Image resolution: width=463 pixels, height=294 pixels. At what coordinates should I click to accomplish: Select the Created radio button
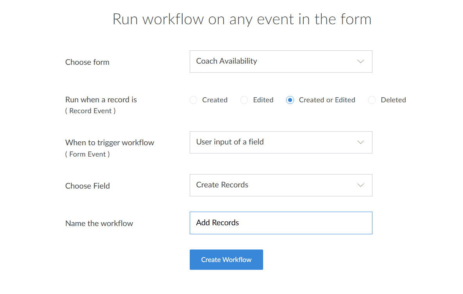(193, 100)
